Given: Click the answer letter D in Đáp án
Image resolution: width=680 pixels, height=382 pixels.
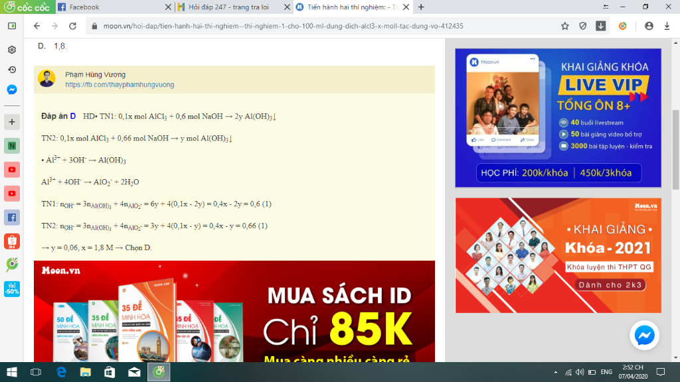Looking at the screenshot, I should tap(73, 116).
